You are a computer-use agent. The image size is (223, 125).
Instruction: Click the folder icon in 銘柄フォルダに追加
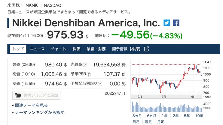pyautogui.click(x=18, y=96)
